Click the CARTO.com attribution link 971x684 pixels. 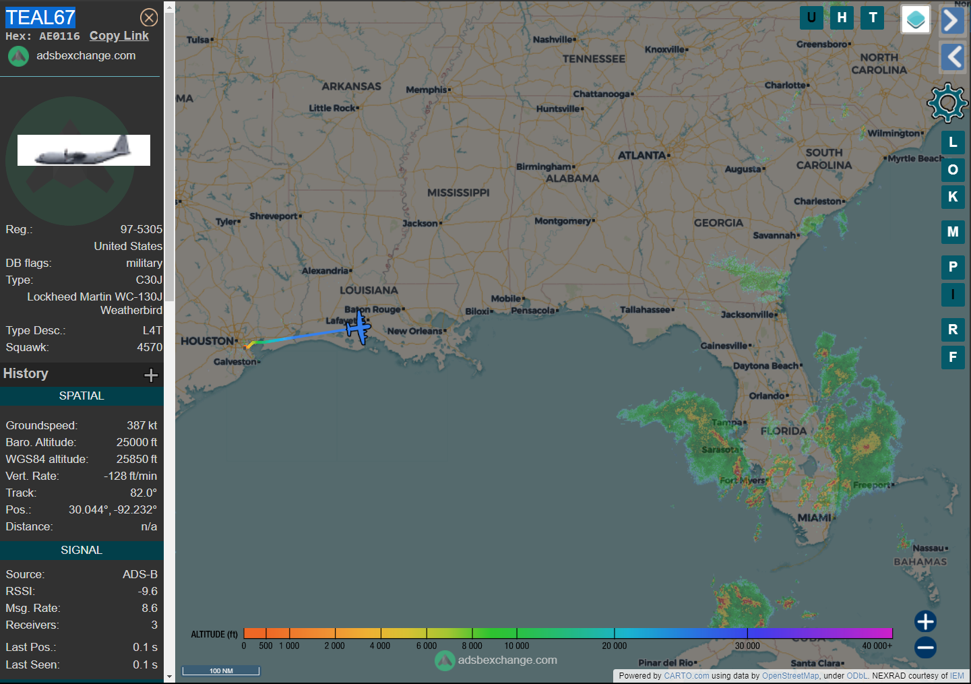686,676
